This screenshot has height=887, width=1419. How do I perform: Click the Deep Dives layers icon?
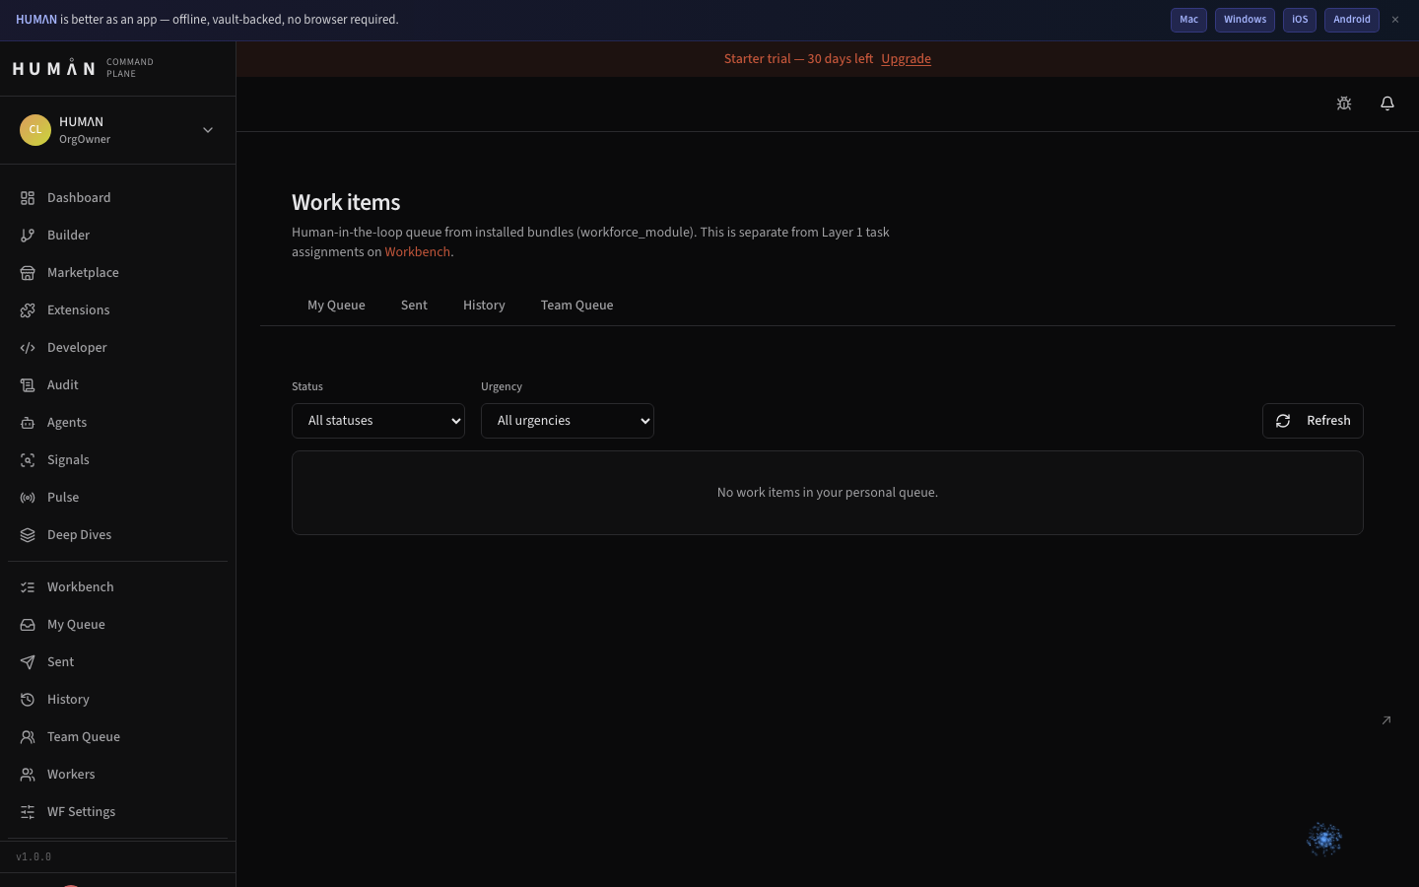[x=28, y=535]
